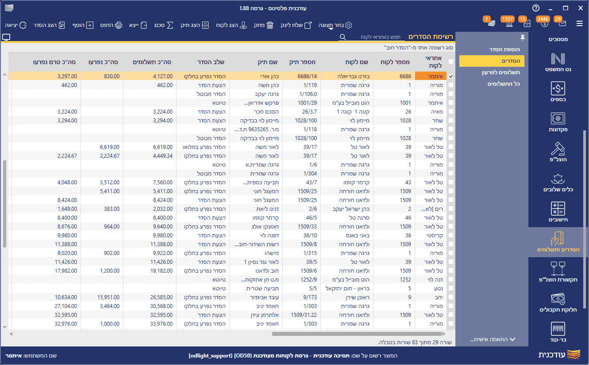Check the row for case 1/119
Image resolution: width=589 pixels, height=365 pixels.
click(x=451, y=85)
